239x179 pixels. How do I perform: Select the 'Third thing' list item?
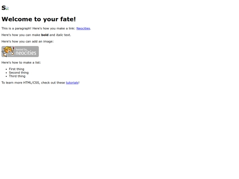coord(17,76)
